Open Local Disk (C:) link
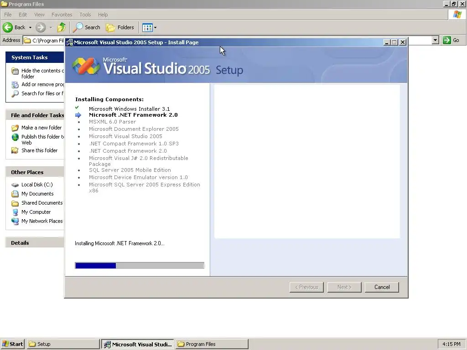The image size is (467, 350). (x=37, y=185)
